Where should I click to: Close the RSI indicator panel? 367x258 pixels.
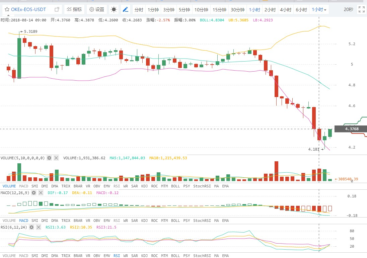(x=39, y=227)
